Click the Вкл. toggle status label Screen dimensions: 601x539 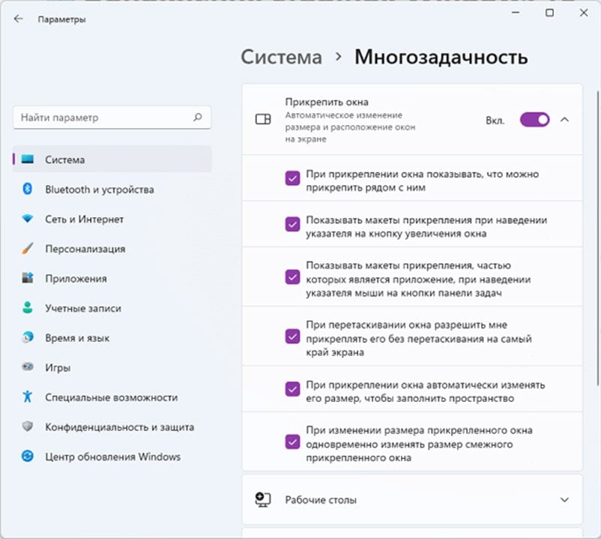click(495, 121)
